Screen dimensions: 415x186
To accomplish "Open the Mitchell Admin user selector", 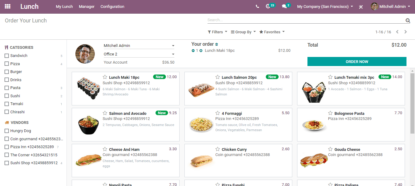I will tap(139, 46).
